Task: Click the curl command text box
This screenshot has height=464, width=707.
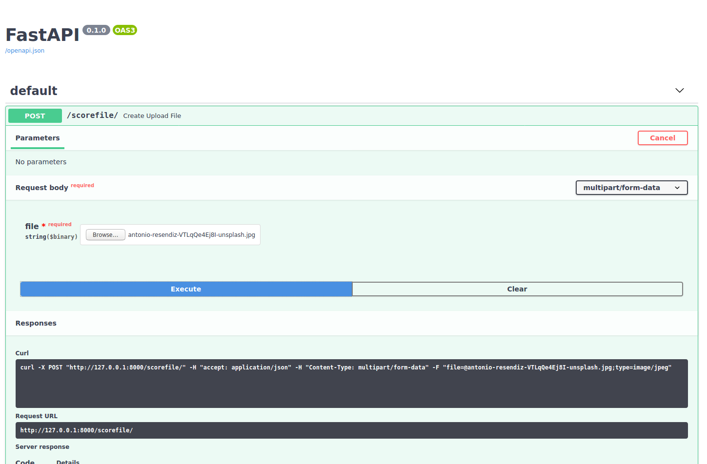Action: click(x=351, y=384)
